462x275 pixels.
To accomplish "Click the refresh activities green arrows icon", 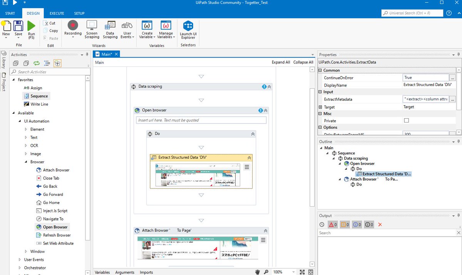I will [x=37, y=63].
